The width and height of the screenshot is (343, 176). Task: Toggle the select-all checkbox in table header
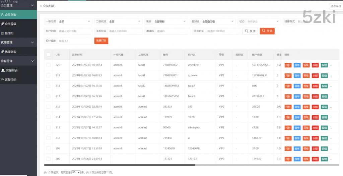point(48,55)
